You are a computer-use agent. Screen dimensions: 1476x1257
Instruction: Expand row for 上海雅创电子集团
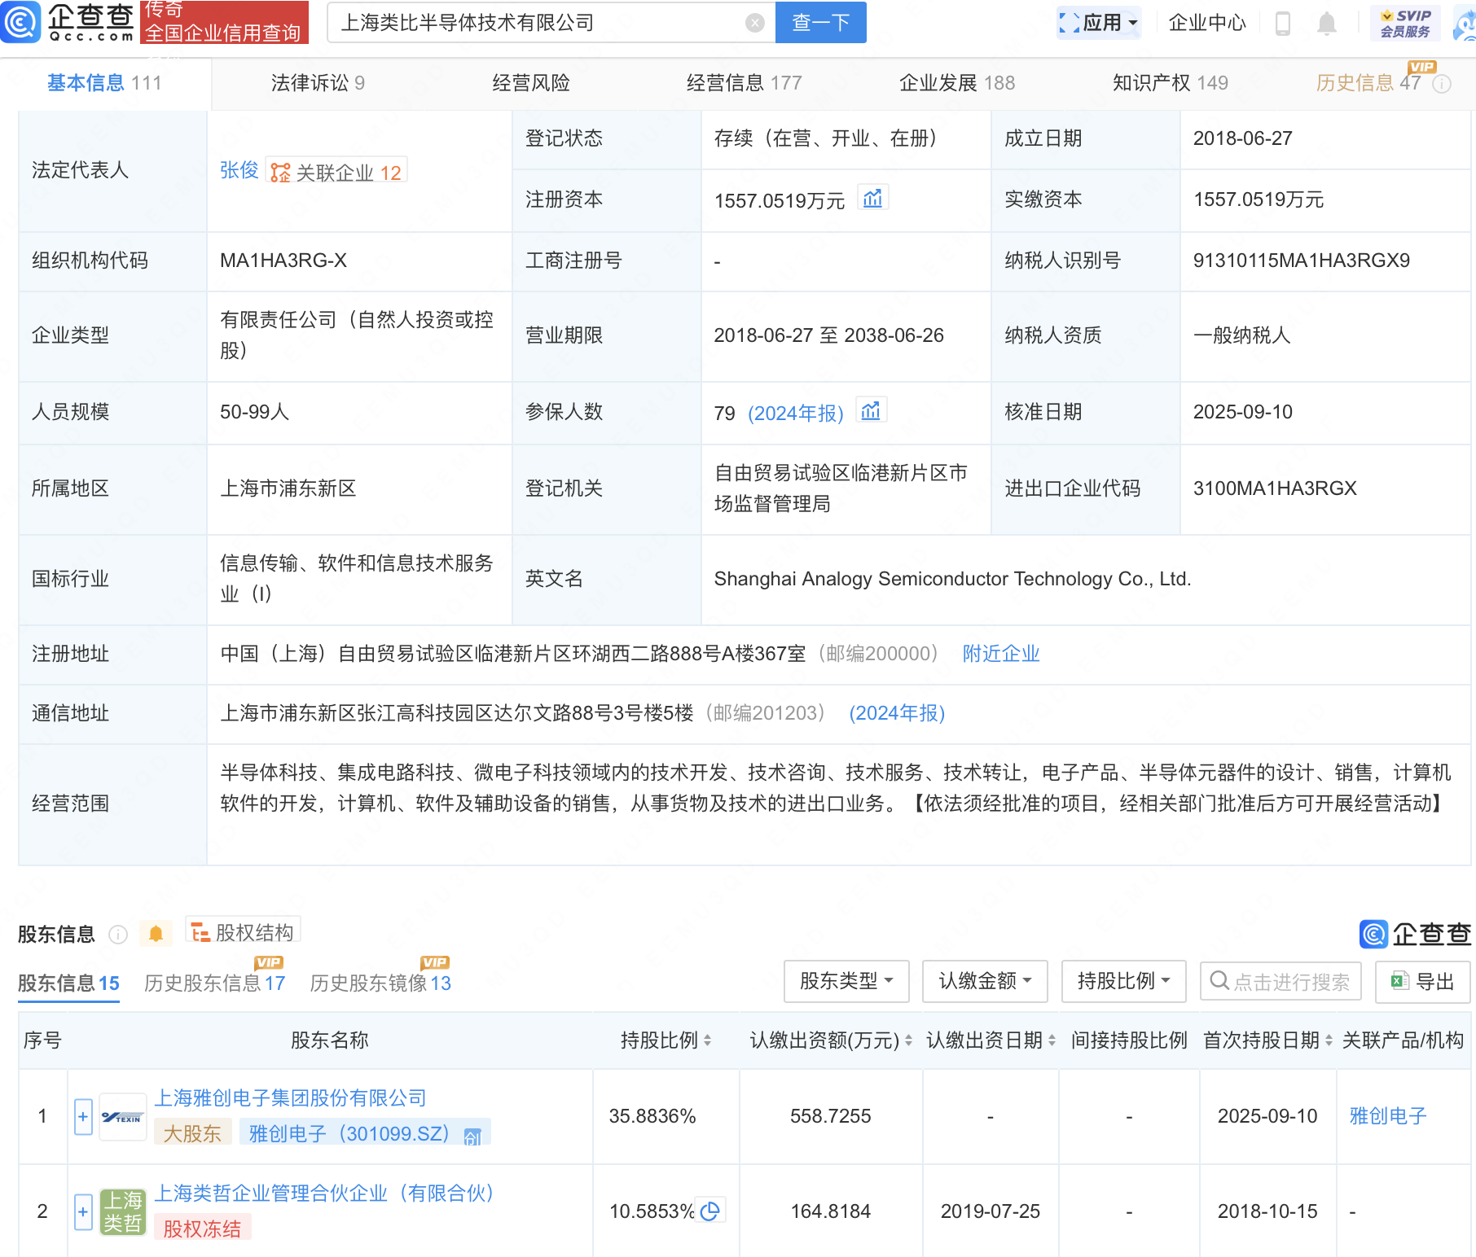point(83,1116)
